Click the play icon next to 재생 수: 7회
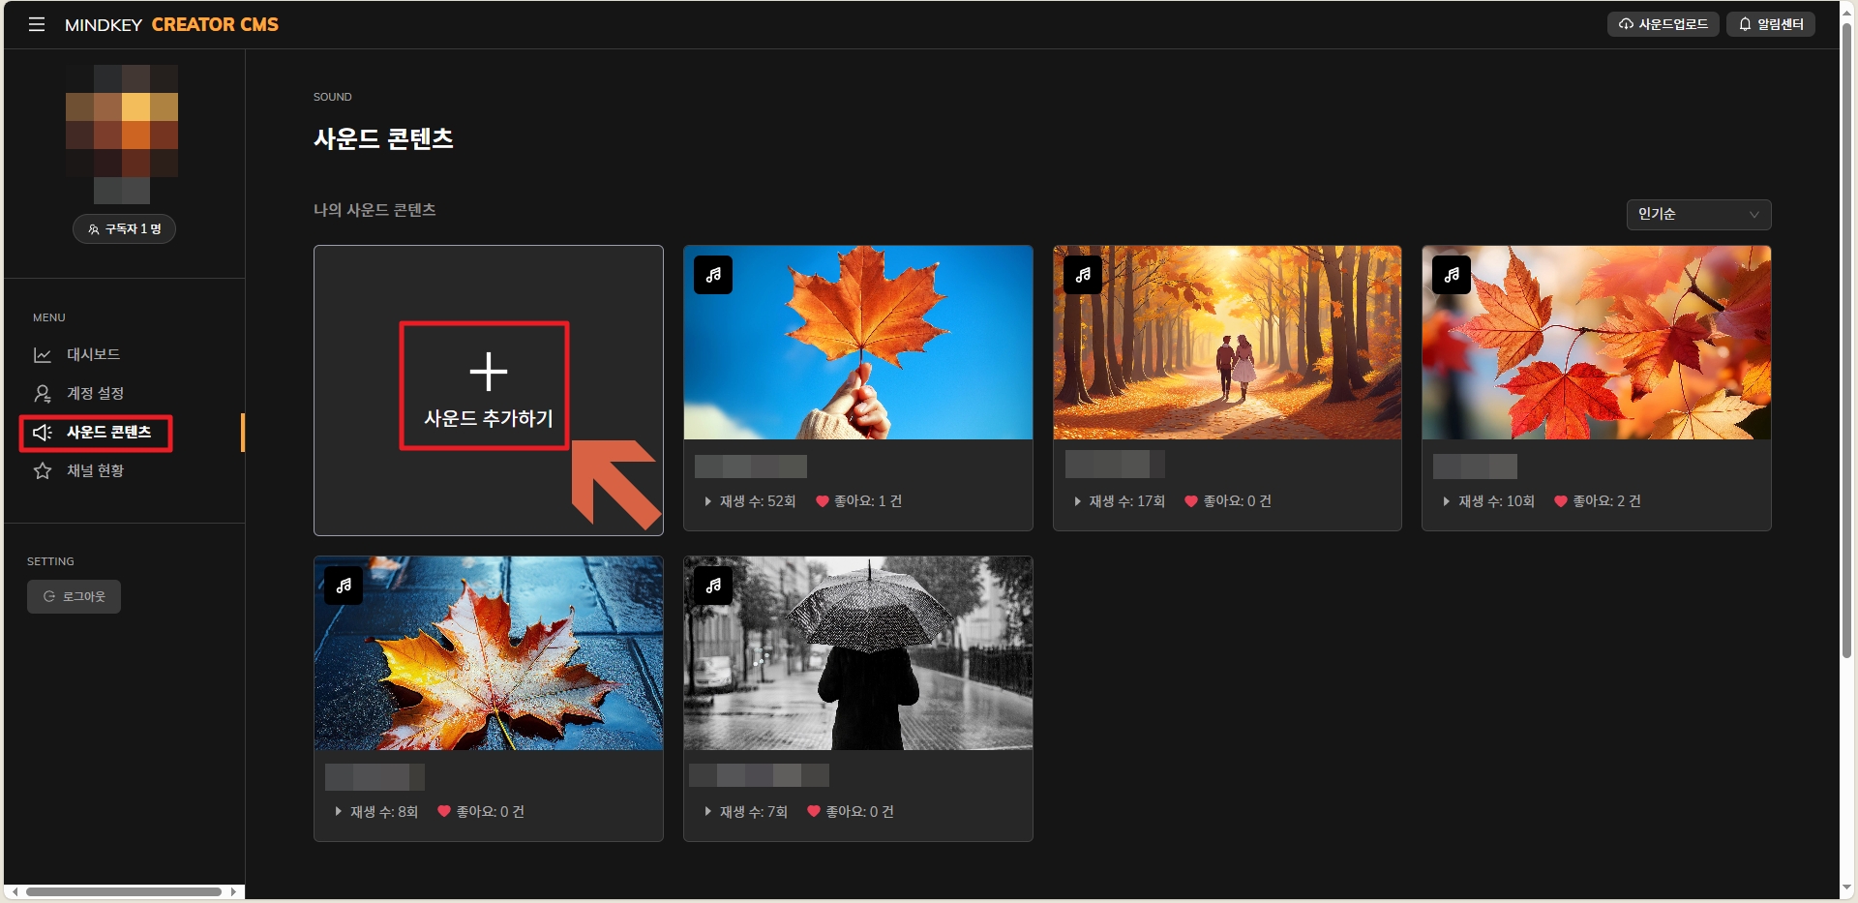1858x903 pixels. point(708,812)
